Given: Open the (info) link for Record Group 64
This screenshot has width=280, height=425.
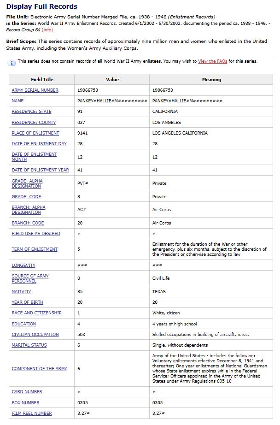Looking at the screenshot, I should tap(47, 30).
